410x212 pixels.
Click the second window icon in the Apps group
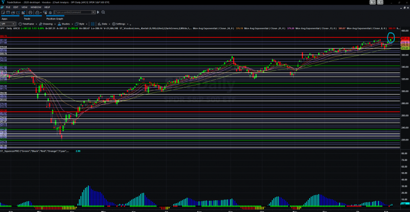pos(8,12)
